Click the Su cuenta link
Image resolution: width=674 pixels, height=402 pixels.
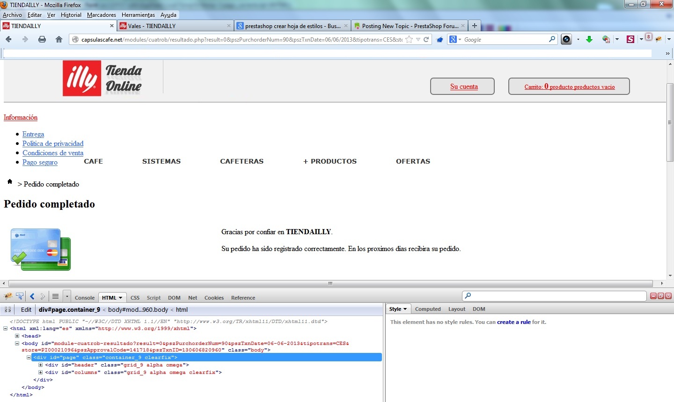pyautogui.click(x=464, y=86)
